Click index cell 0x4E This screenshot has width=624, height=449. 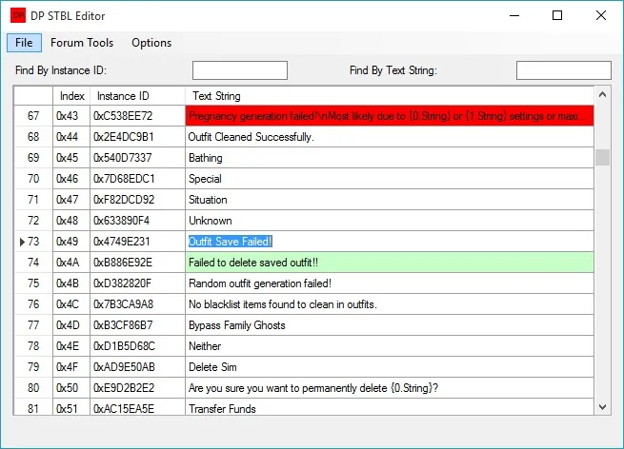click(x=71, y=346)
